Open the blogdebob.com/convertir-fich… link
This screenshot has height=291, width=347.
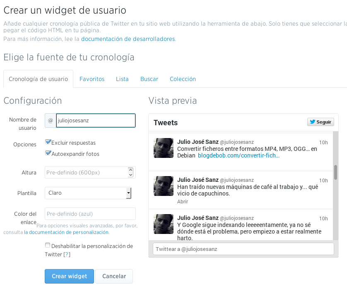click(x=239, y=155)
